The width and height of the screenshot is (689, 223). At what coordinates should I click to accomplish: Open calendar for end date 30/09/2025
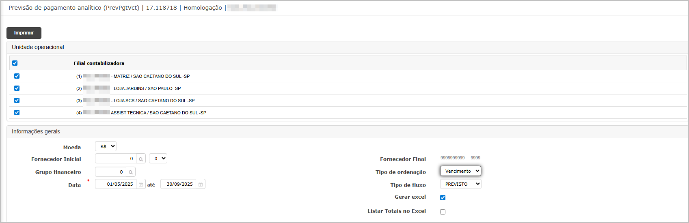(201, 184)
